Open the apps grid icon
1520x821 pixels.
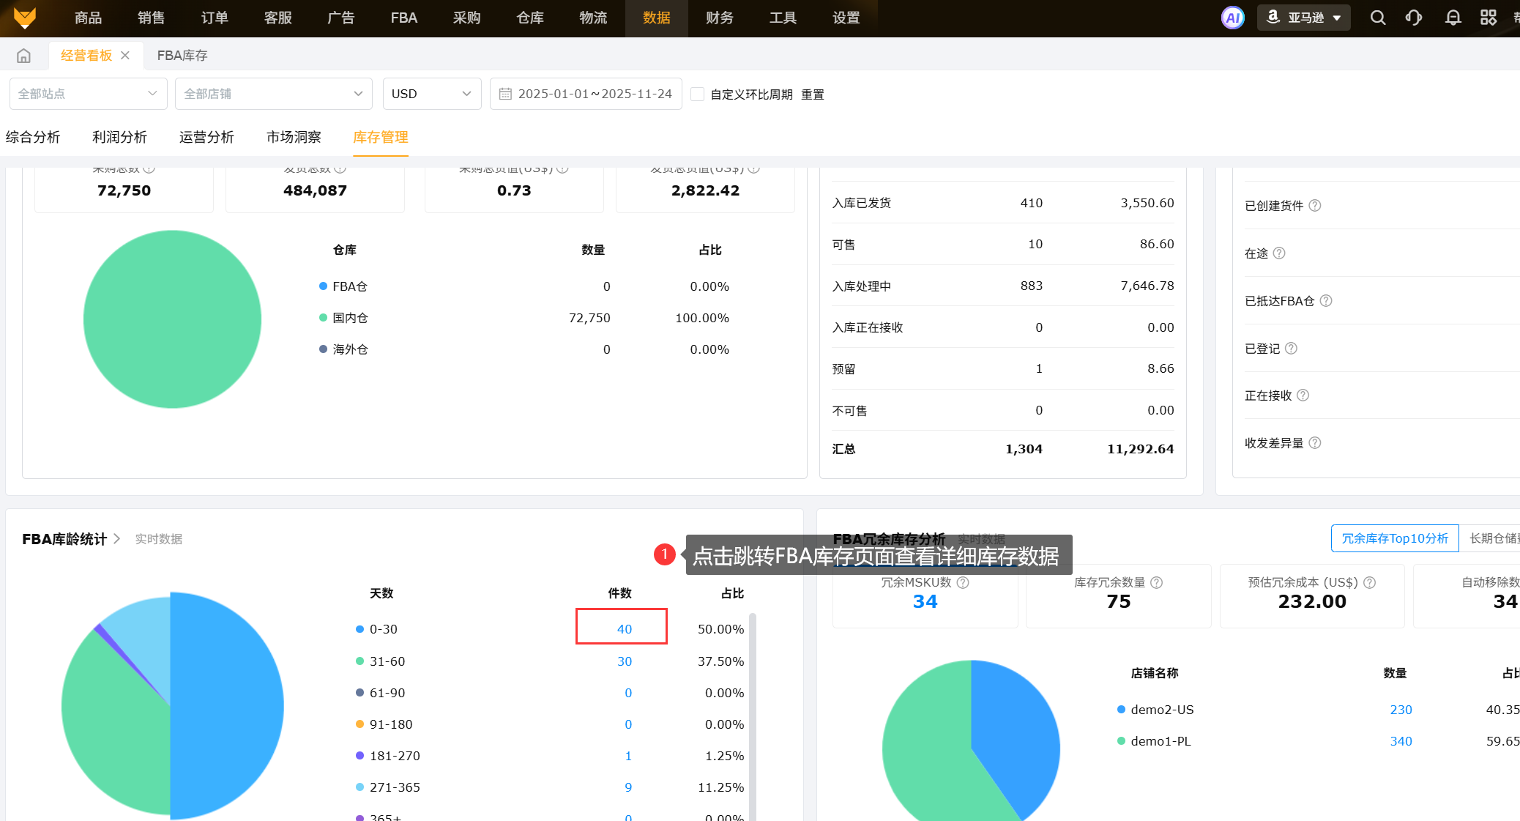pos(1489,18)
